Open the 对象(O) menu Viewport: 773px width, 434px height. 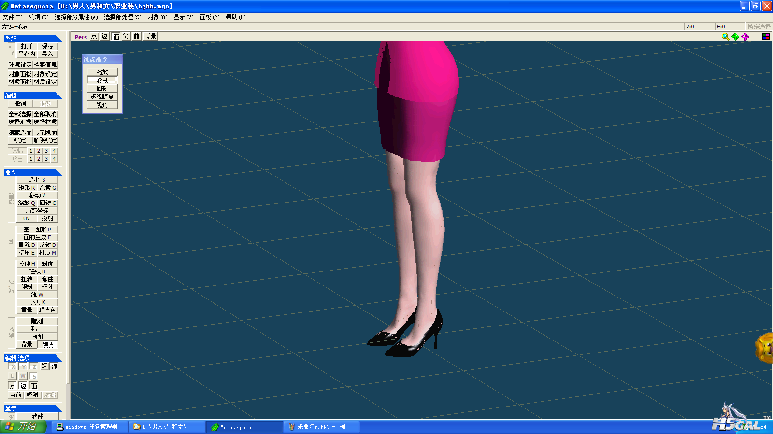click(x=157, y=17)
